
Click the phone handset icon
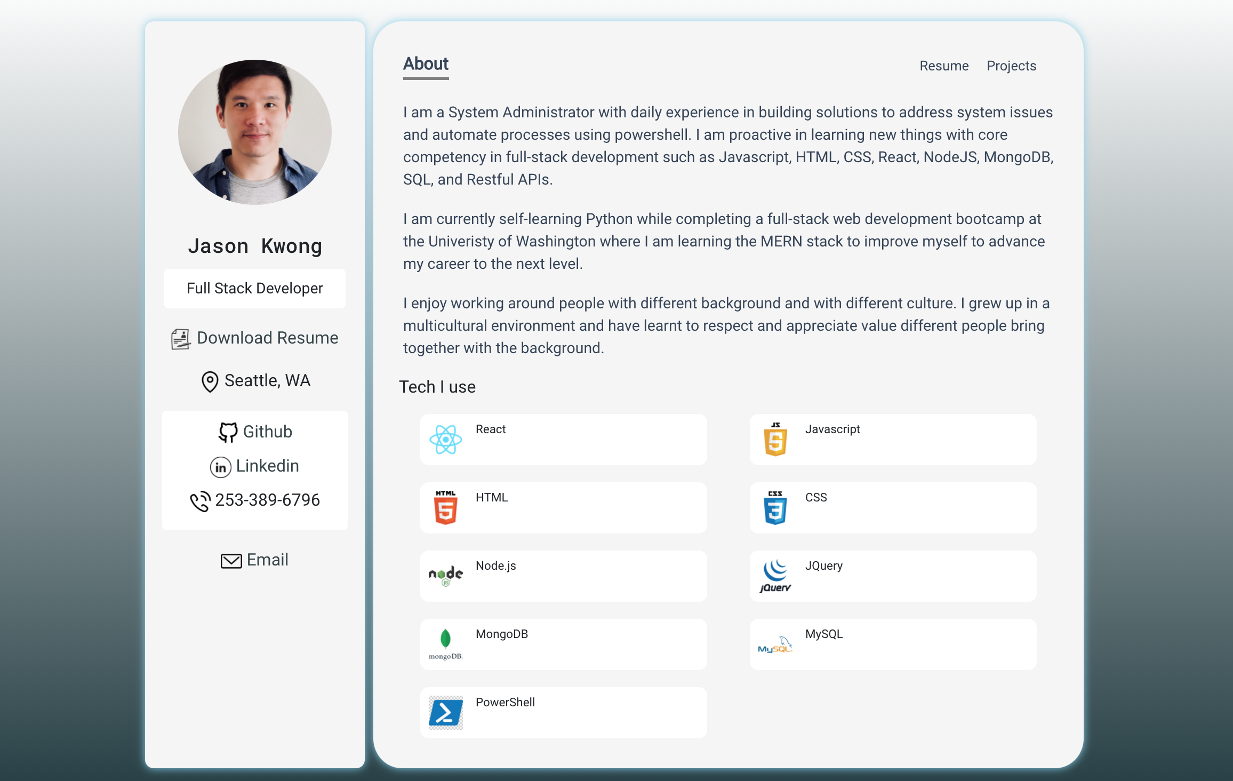[x=200, y=501]
